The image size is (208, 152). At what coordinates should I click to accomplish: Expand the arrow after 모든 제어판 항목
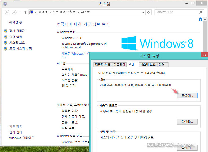pos(78,12)
